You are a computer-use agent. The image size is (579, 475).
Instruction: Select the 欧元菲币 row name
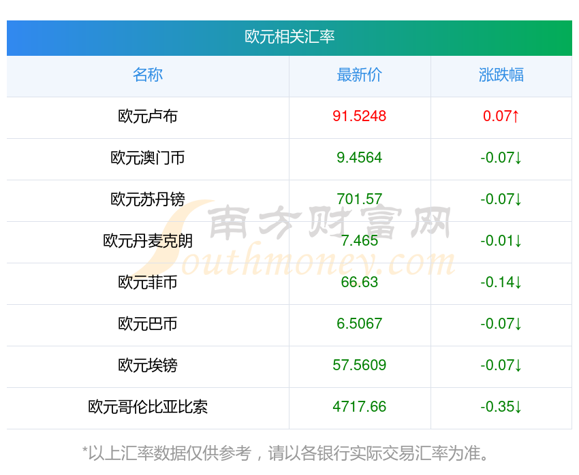(148, 282)
